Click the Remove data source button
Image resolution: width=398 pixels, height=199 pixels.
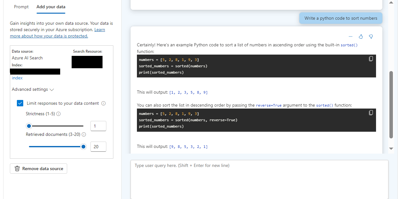(39, 169)
